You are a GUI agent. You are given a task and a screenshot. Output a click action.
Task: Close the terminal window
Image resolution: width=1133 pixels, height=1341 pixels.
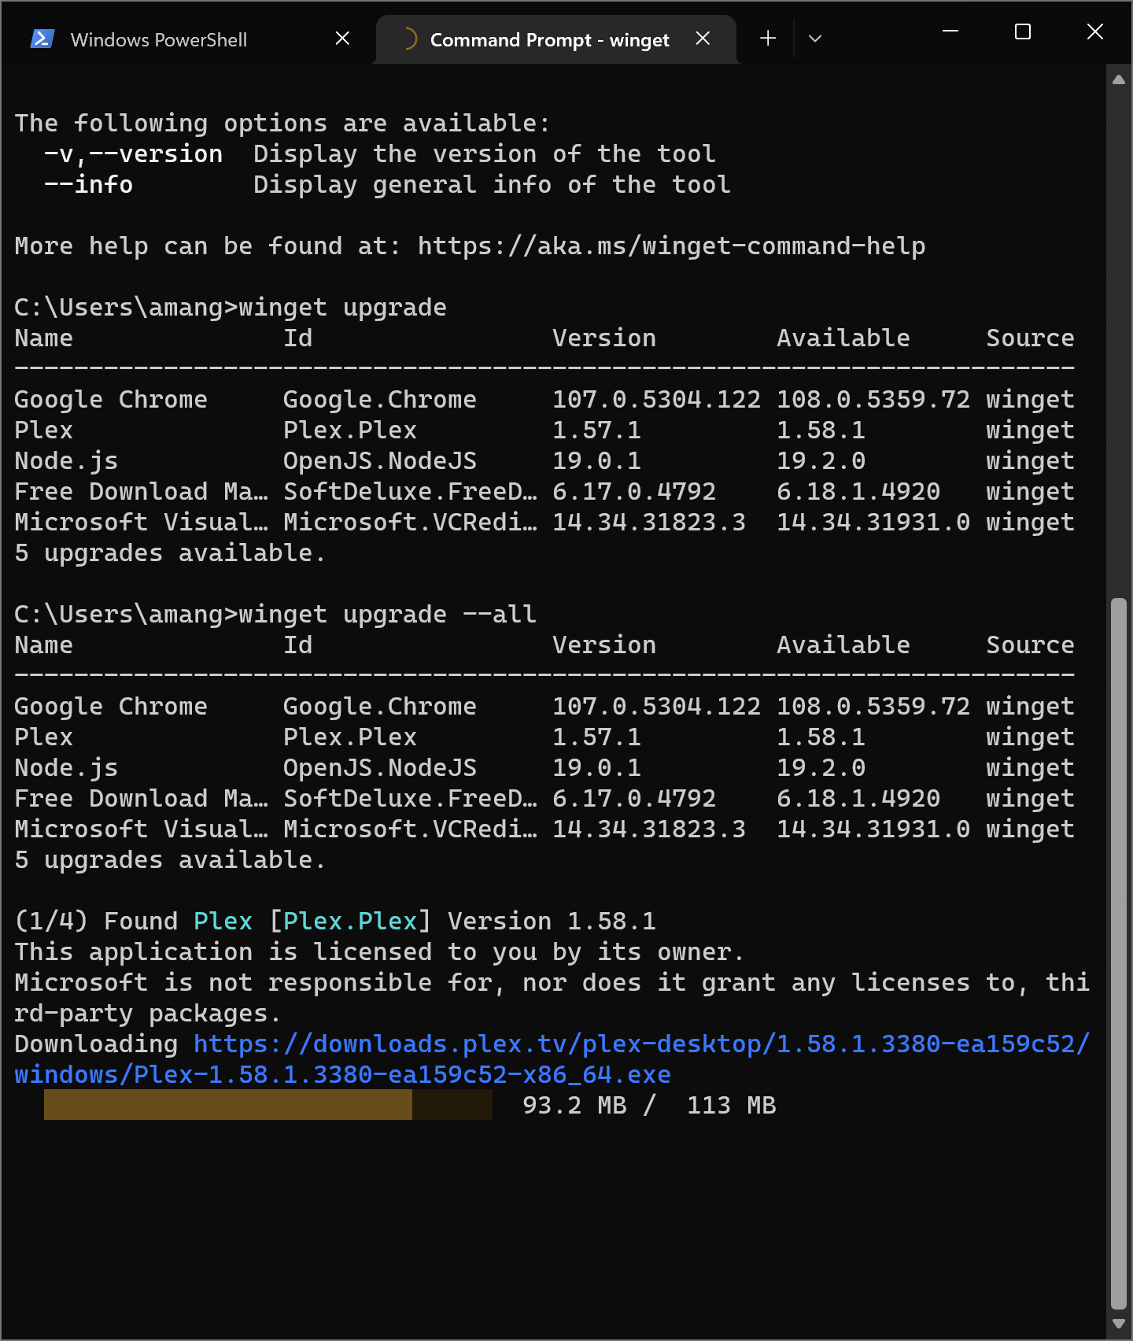point(1095,31)
